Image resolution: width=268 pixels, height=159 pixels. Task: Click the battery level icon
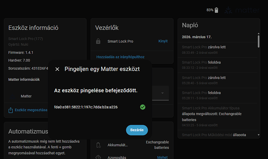click(217, 10)
